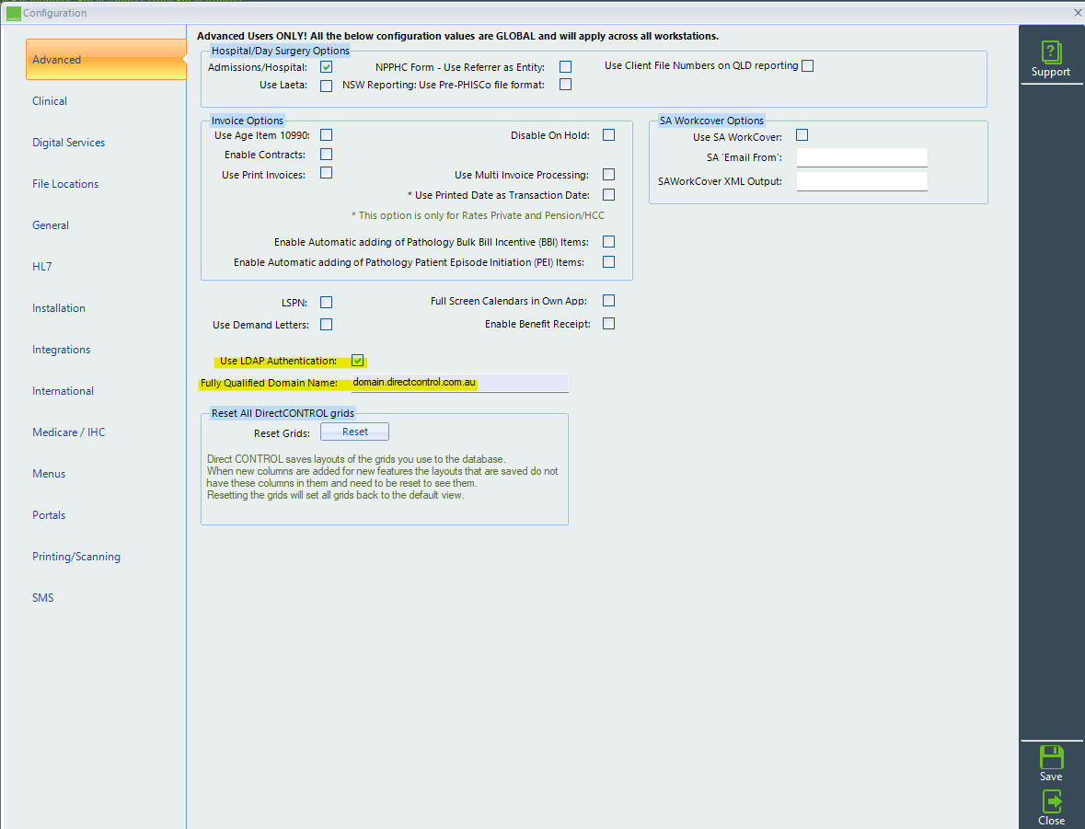The width and height of the screenshot is (1085, 829).
Task: Click the Reset grids button
Action: click(354, 432)
